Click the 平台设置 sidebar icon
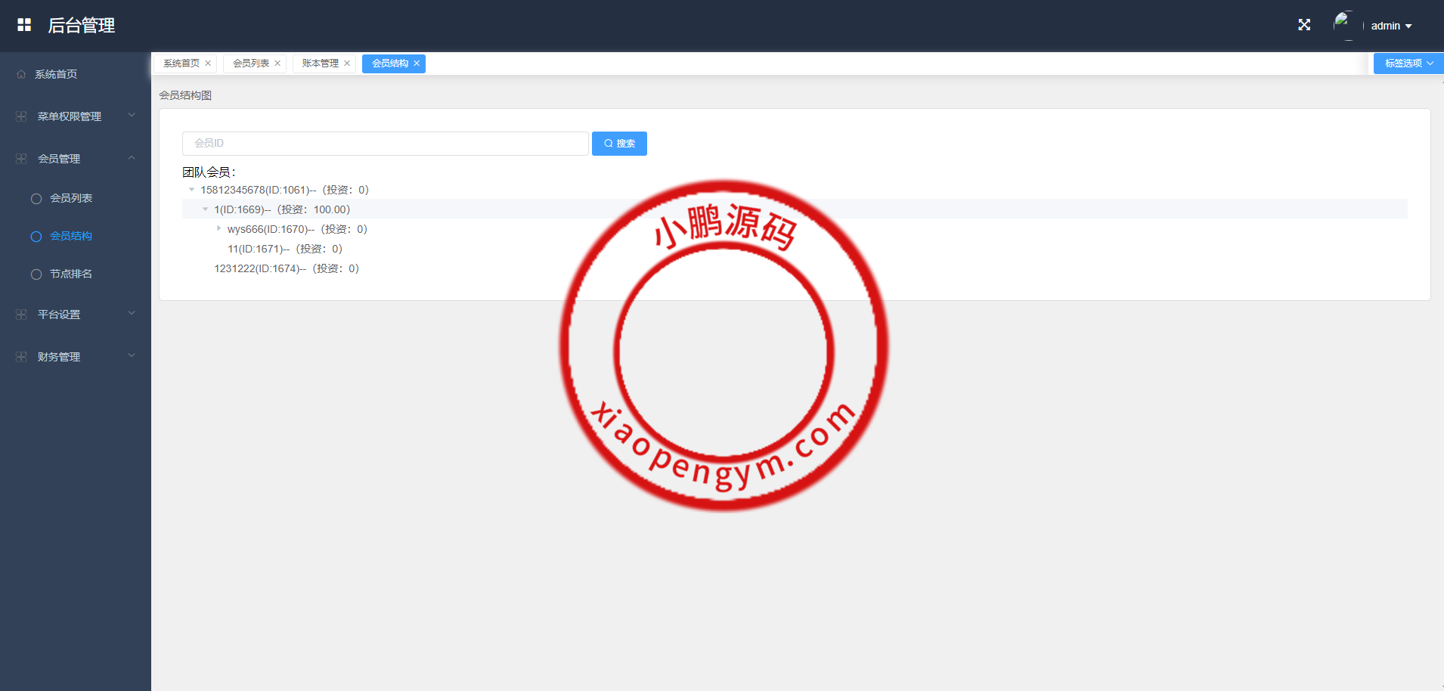This screenshot has width=1444, height=691. (20, 314)
